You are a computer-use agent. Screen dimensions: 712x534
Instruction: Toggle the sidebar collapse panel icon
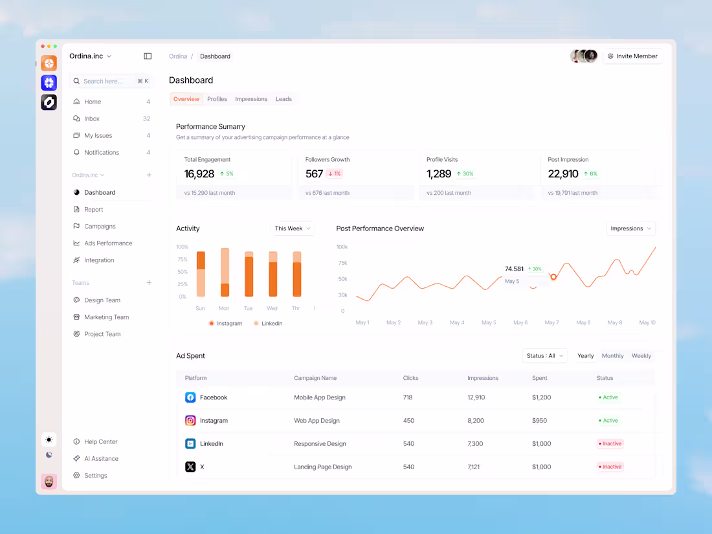pos(148,56)
